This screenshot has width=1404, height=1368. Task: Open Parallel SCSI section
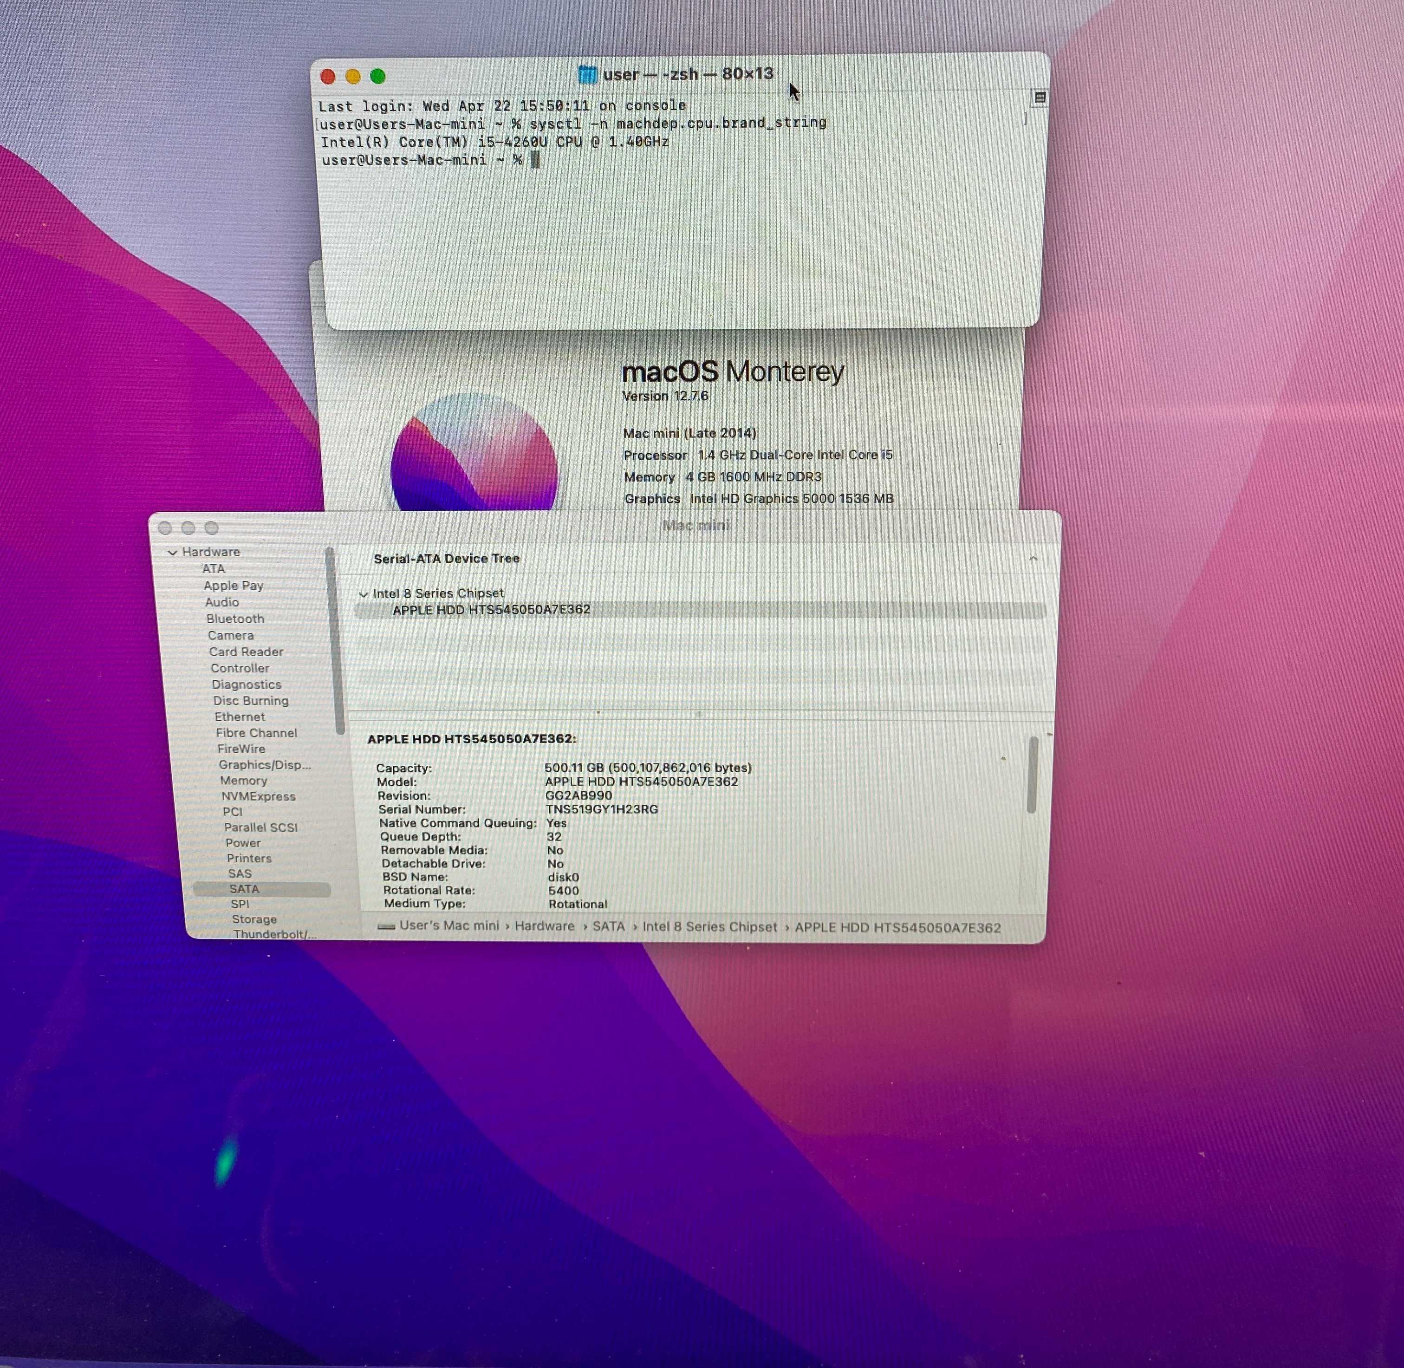click(x=261, y=827)
